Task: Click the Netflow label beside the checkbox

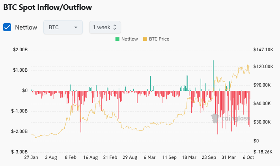Action: tap(26, 28)
